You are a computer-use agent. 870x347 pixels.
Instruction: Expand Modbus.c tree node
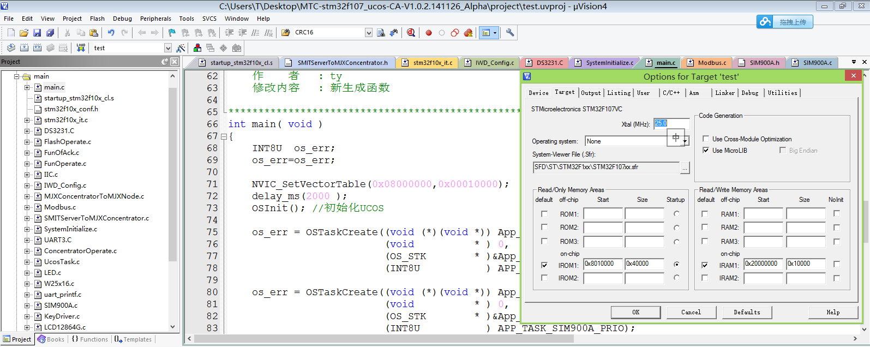click(27, 207)
